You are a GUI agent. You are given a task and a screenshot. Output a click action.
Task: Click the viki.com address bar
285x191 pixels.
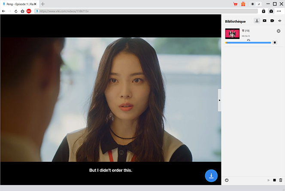[x=146, y=11]
